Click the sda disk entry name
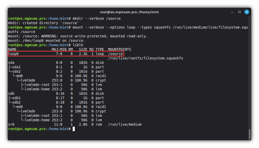Image resolution: width=259 pixels, height=148 pixels. (x=11, y=63)
